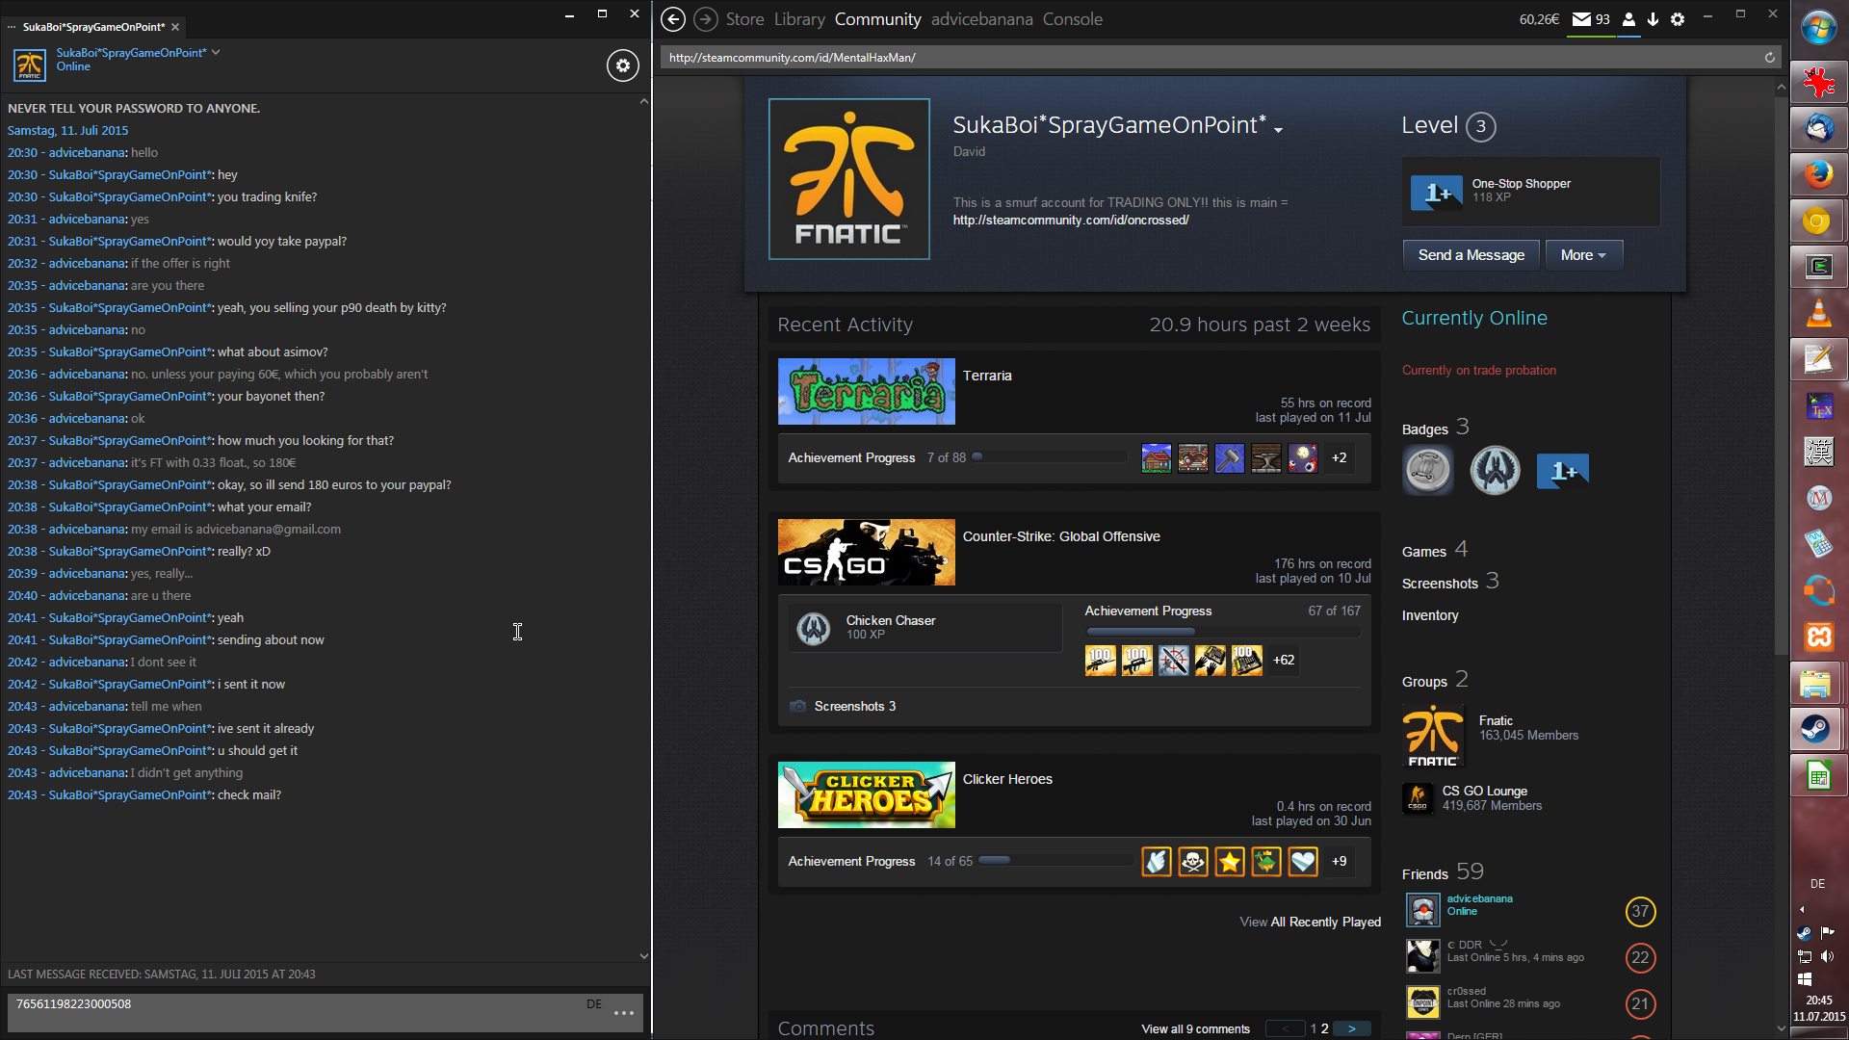Click the chat settings gear icon

pyautogui.click(x=622, y=65)
